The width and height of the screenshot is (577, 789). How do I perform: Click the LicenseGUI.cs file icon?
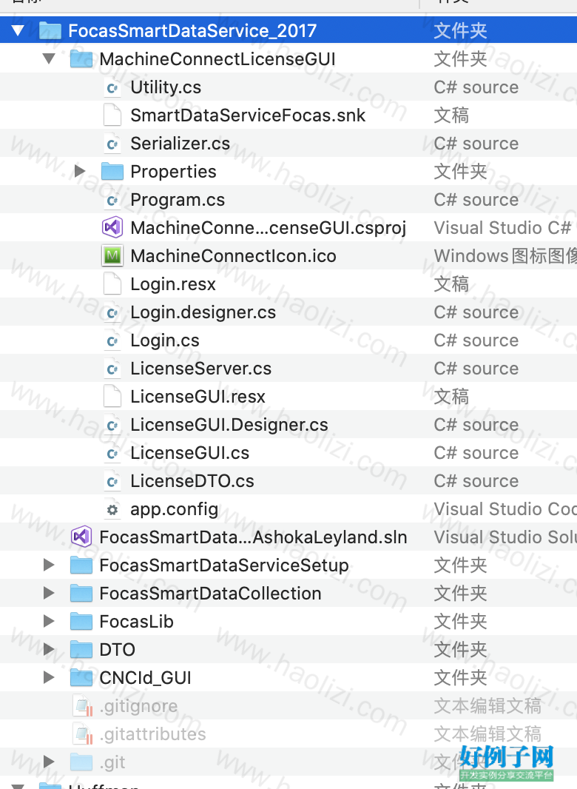pos(112,454)
